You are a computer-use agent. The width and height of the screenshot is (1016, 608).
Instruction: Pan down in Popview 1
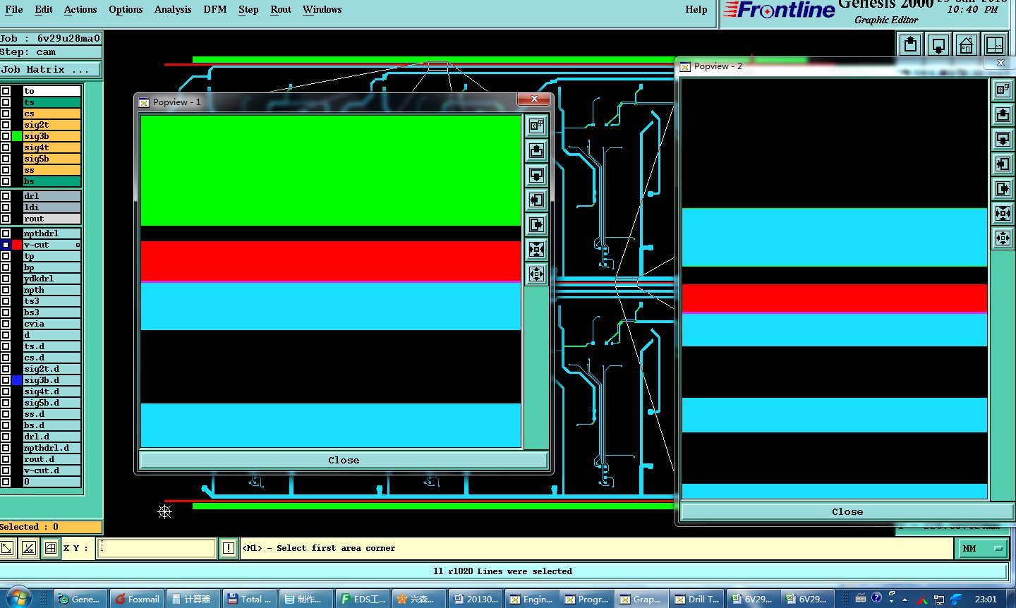(537, 175)
